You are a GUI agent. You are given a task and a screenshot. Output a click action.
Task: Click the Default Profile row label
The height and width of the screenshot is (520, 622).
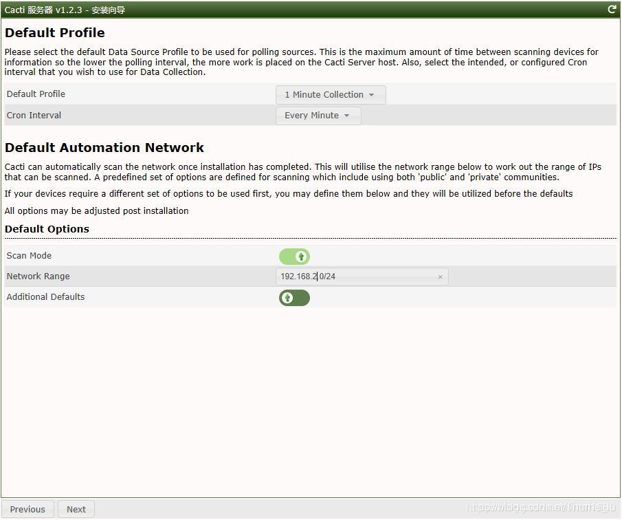click(36, 94)
